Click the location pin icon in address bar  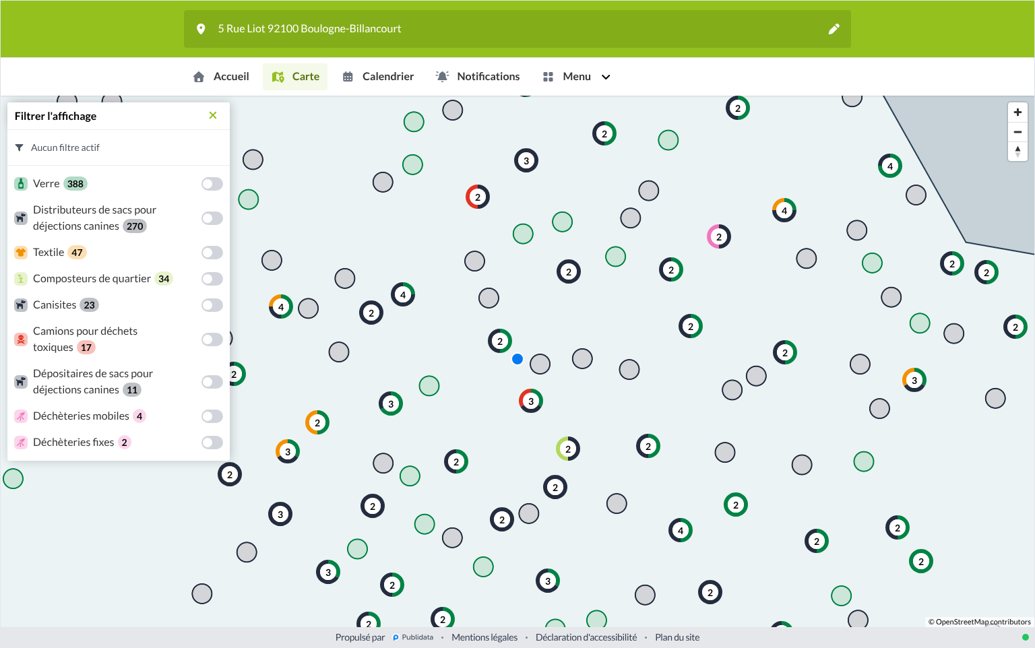pyautogui.click(x=200, y=29)
